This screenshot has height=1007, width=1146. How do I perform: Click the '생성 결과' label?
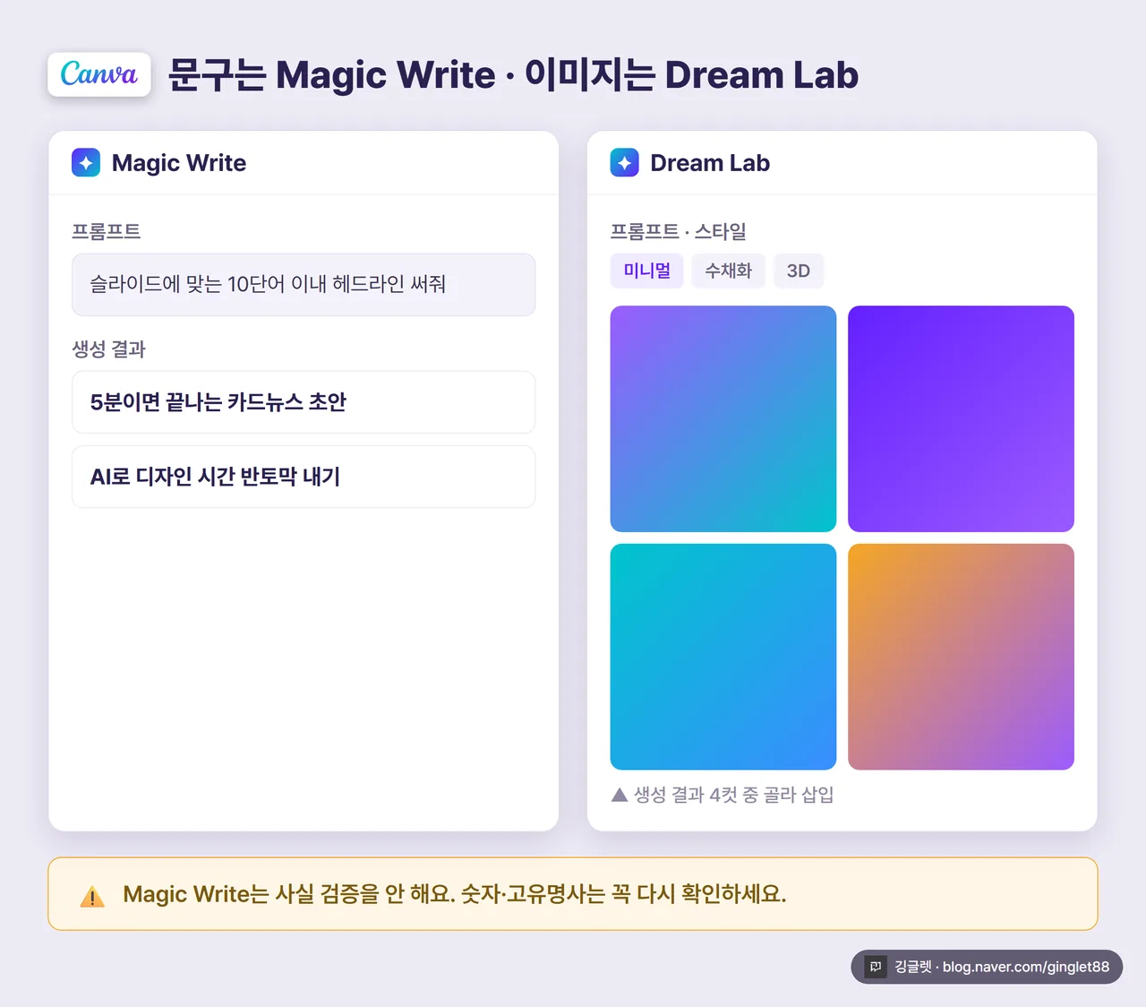(109, 349)
